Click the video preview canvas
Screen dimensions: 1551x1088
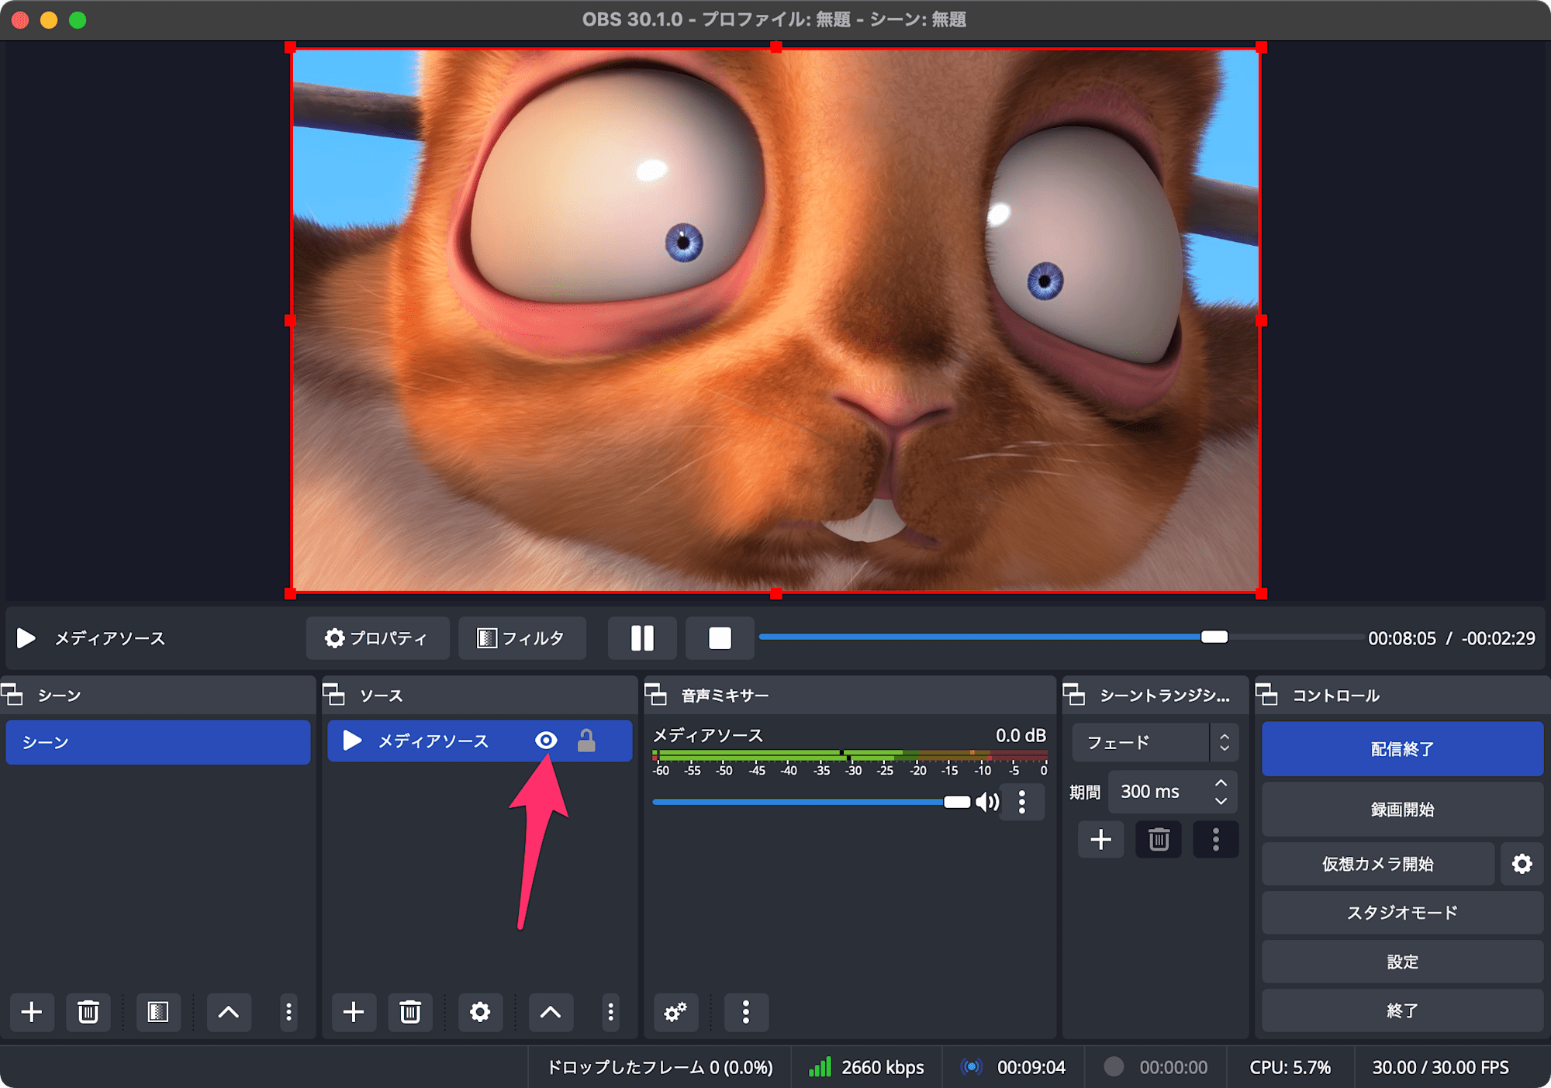tap(775, 320)
